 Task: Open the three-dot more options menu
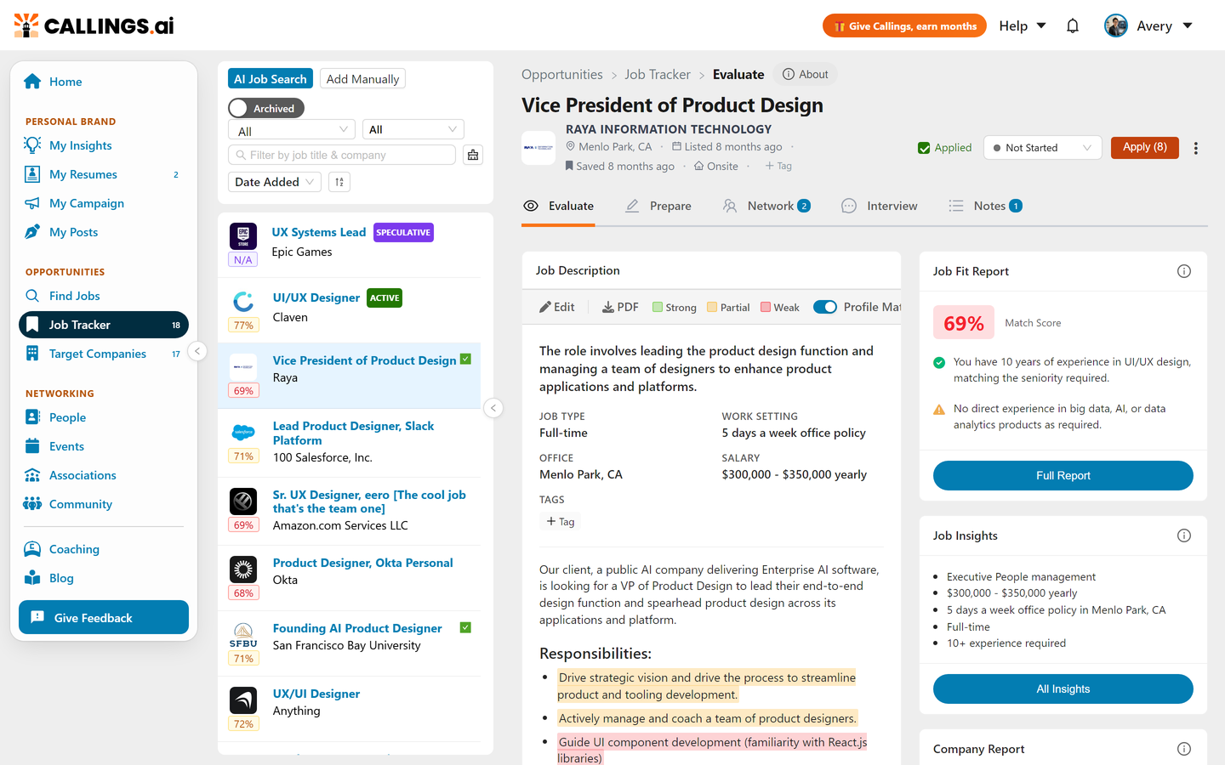point(1196,148)
